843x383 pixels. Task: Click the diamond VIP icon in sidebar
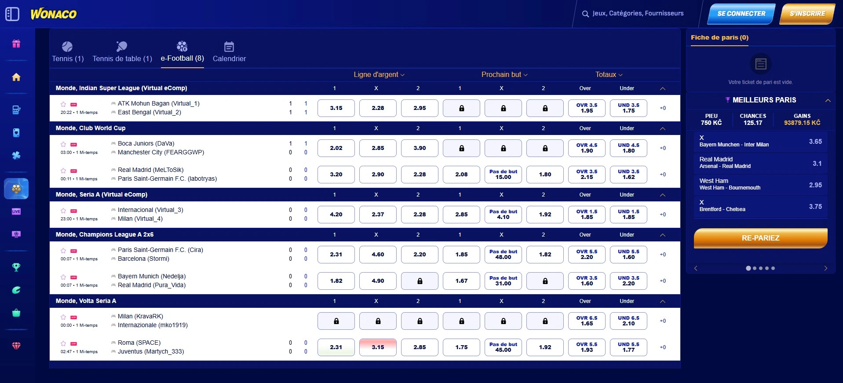click(x=16, y=346)
